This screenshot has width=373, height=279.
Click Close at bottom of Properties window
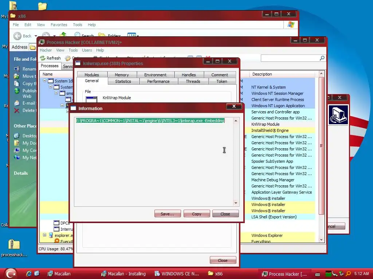[x=223, y=260]
